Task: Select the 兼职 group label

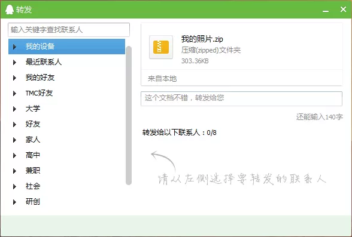Action: click(x=33, y=171)
